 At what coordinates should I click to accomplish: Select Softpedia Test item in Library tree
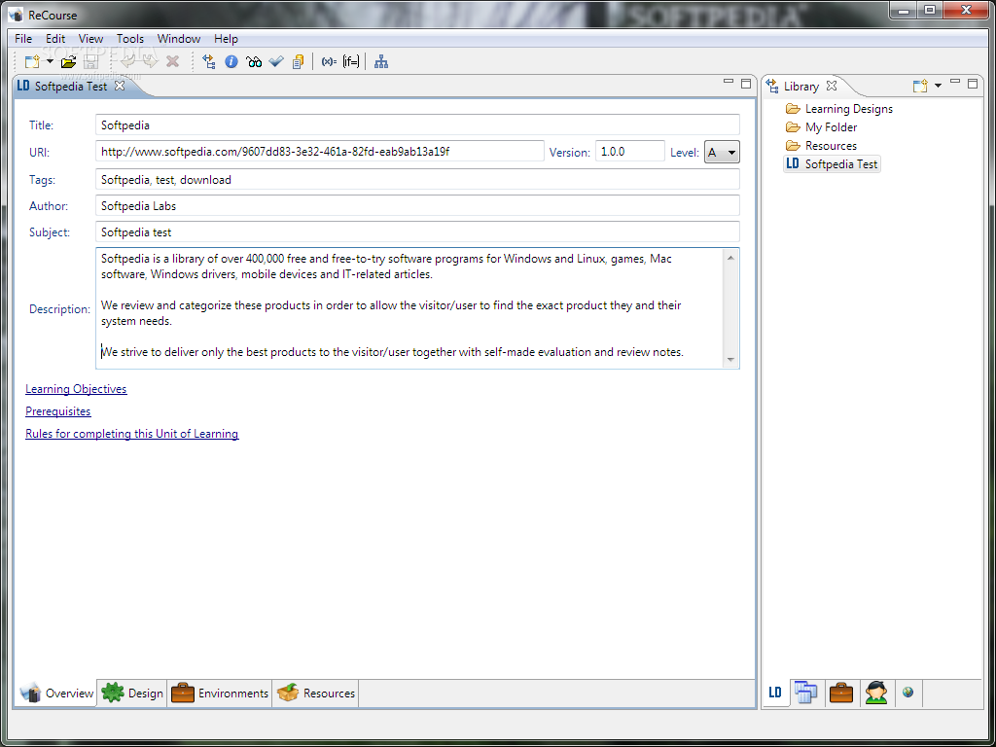[x=832, y=163]
